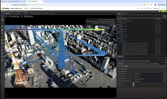Click the filter funnel icon in Stage panel
Image resolution: width=167 pixels, height=99 pixels.
(x=164, y=16)
